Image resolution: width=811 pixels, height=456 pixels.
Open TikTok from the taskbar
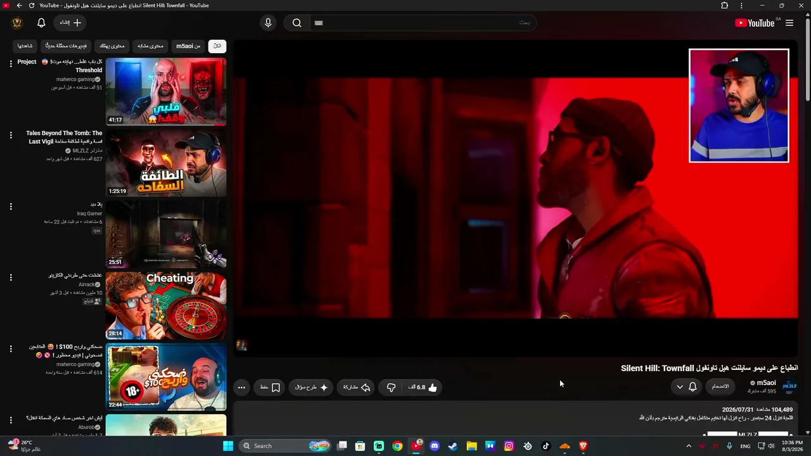point(546,446)
